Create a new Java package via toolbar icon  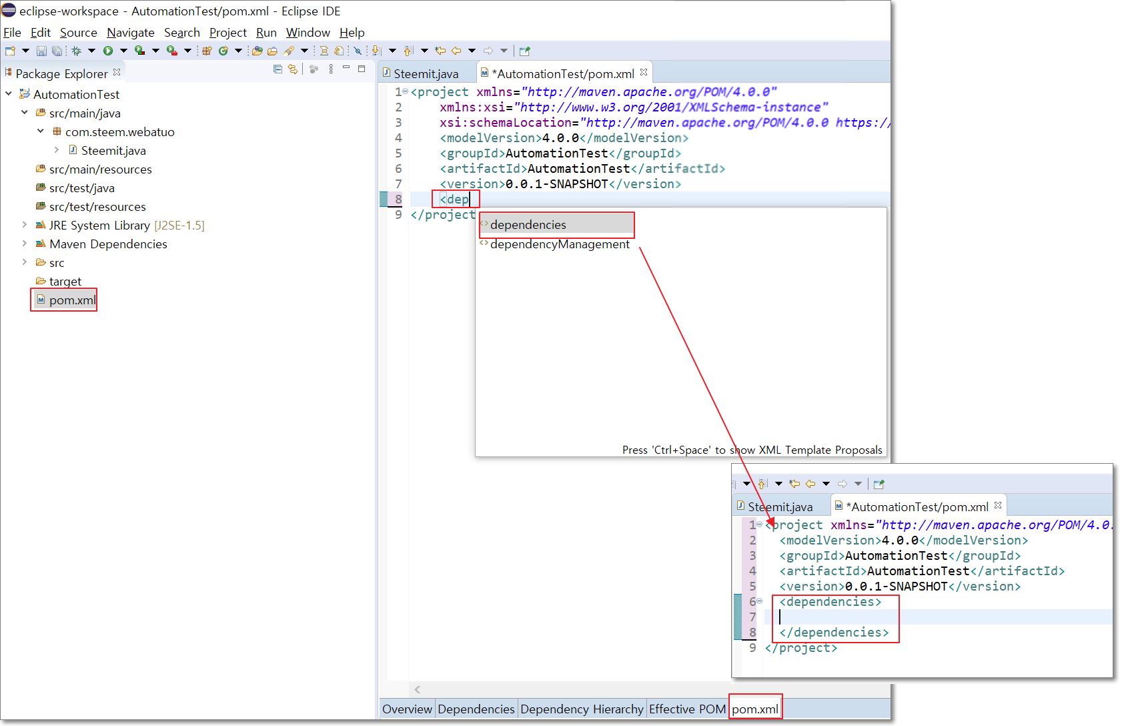207,51
